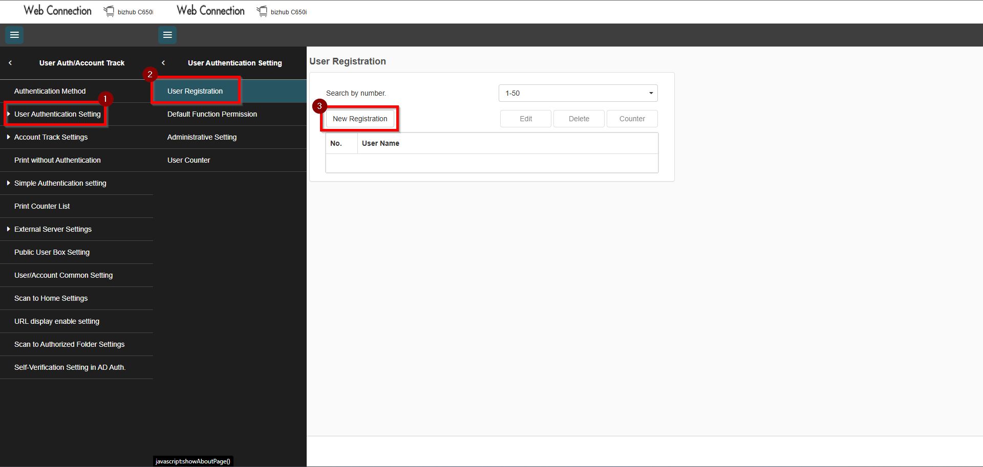Click the Counter button

coord(632,119)
